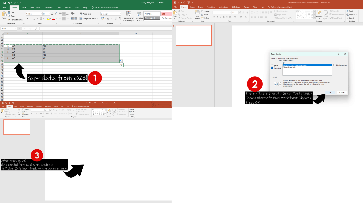Screen dimensions: 363x203
Task: Apply the Check Cell style in Excel
Action: [152, 18]
